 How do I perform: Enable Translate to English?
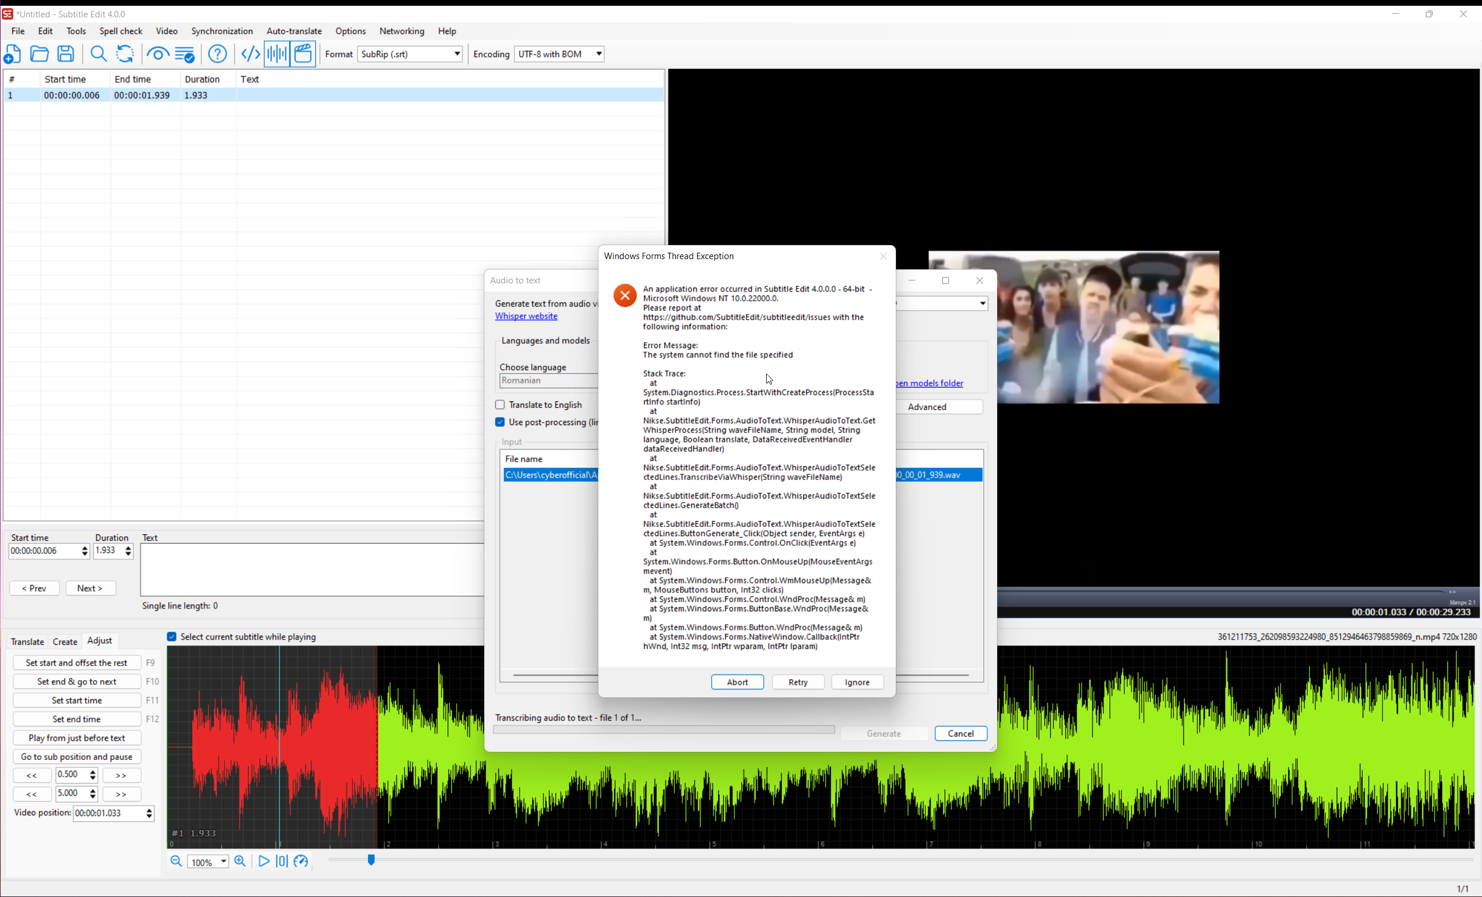pos(500,404)
